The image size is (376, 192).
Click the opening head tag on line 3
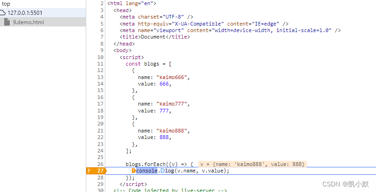pyautogui.click(x=123, y=10)
